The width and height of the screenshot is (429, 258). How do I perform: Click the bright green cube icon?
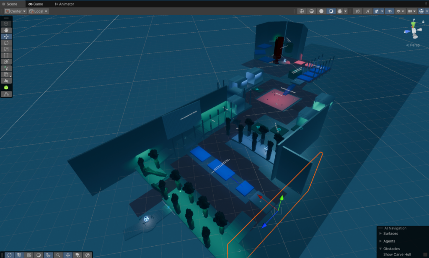[6, 87]
